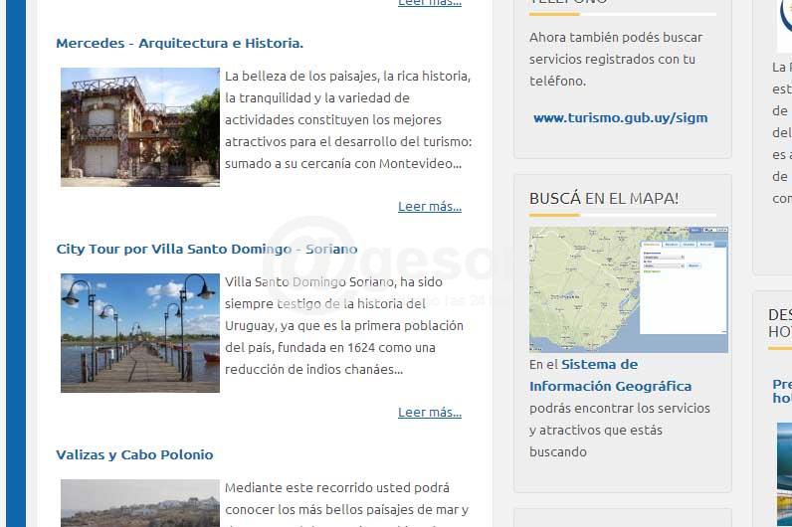Expand the second dropdown in map search panel

[664, 265]
